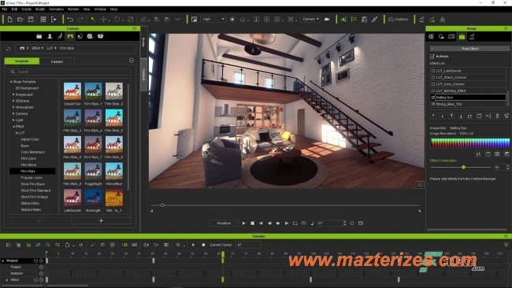Select the Scale tool icon
Image resolution: width=512 pixels, height=288 pixels.
pos(131,20)
